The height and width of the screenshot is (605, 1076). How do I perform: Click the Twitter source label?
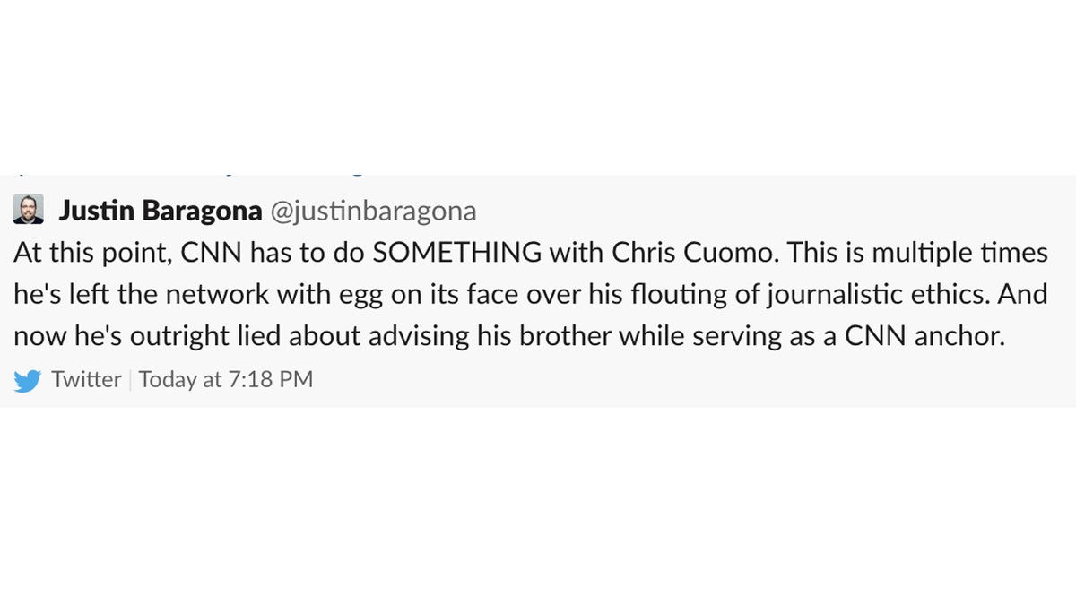click(86, 379)
